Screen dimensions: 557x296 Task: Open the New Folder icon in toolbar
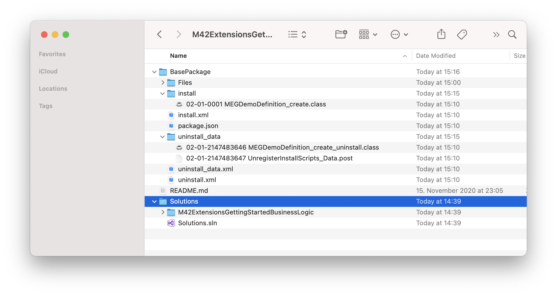point(341,34)
